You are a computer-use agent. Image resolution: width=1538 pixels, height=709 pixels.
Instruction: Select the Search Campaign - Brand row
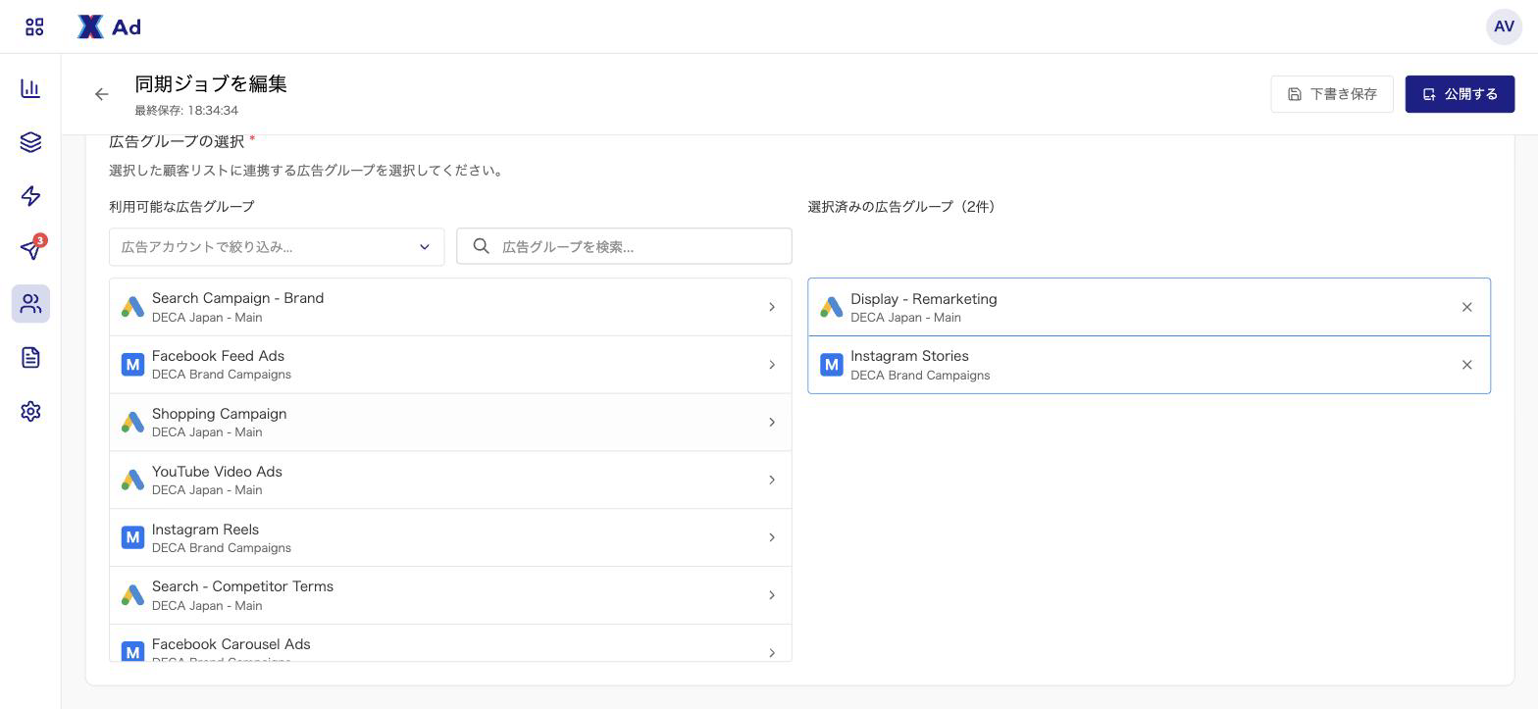point(450,307)
